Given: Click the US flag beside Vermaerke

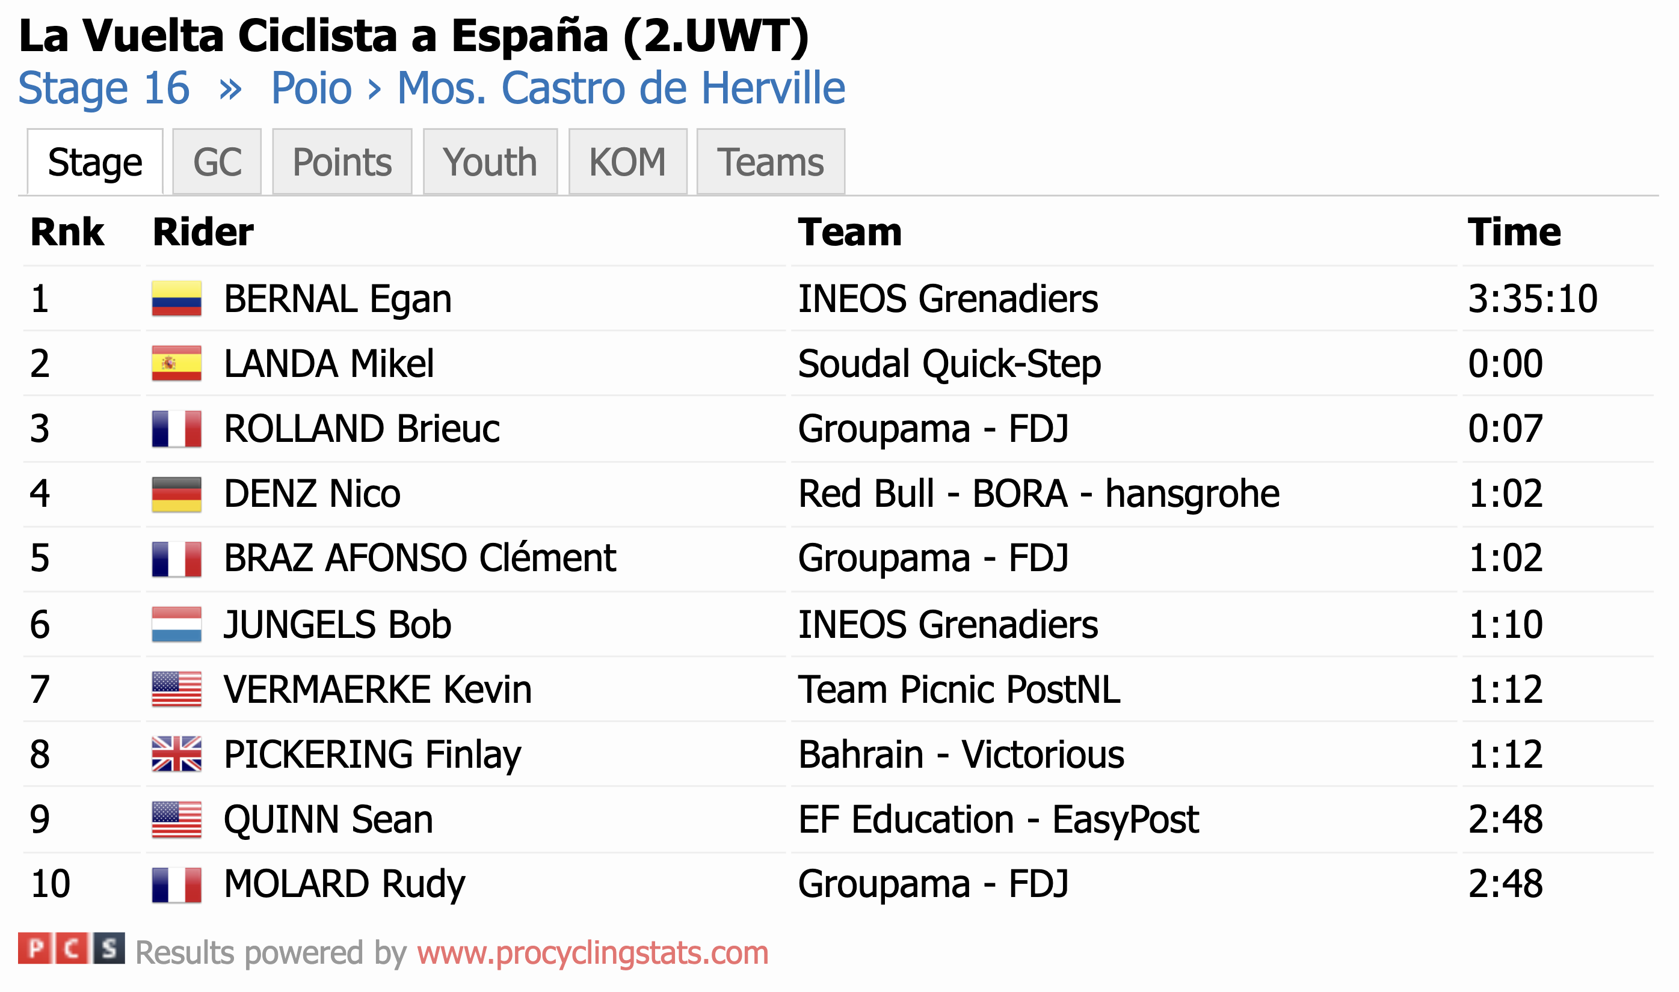Looking at the screenshot, I should (x=176, y=689).
